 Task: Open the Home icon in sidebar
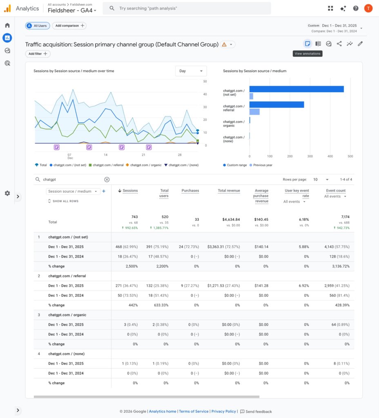[7, 25]
